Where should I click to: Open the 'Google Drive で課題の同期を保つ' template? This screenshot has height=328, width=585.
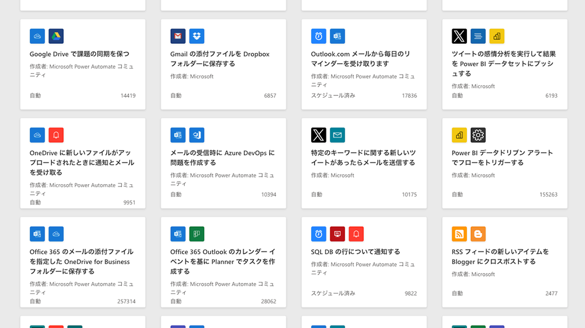tap(80, 54)
